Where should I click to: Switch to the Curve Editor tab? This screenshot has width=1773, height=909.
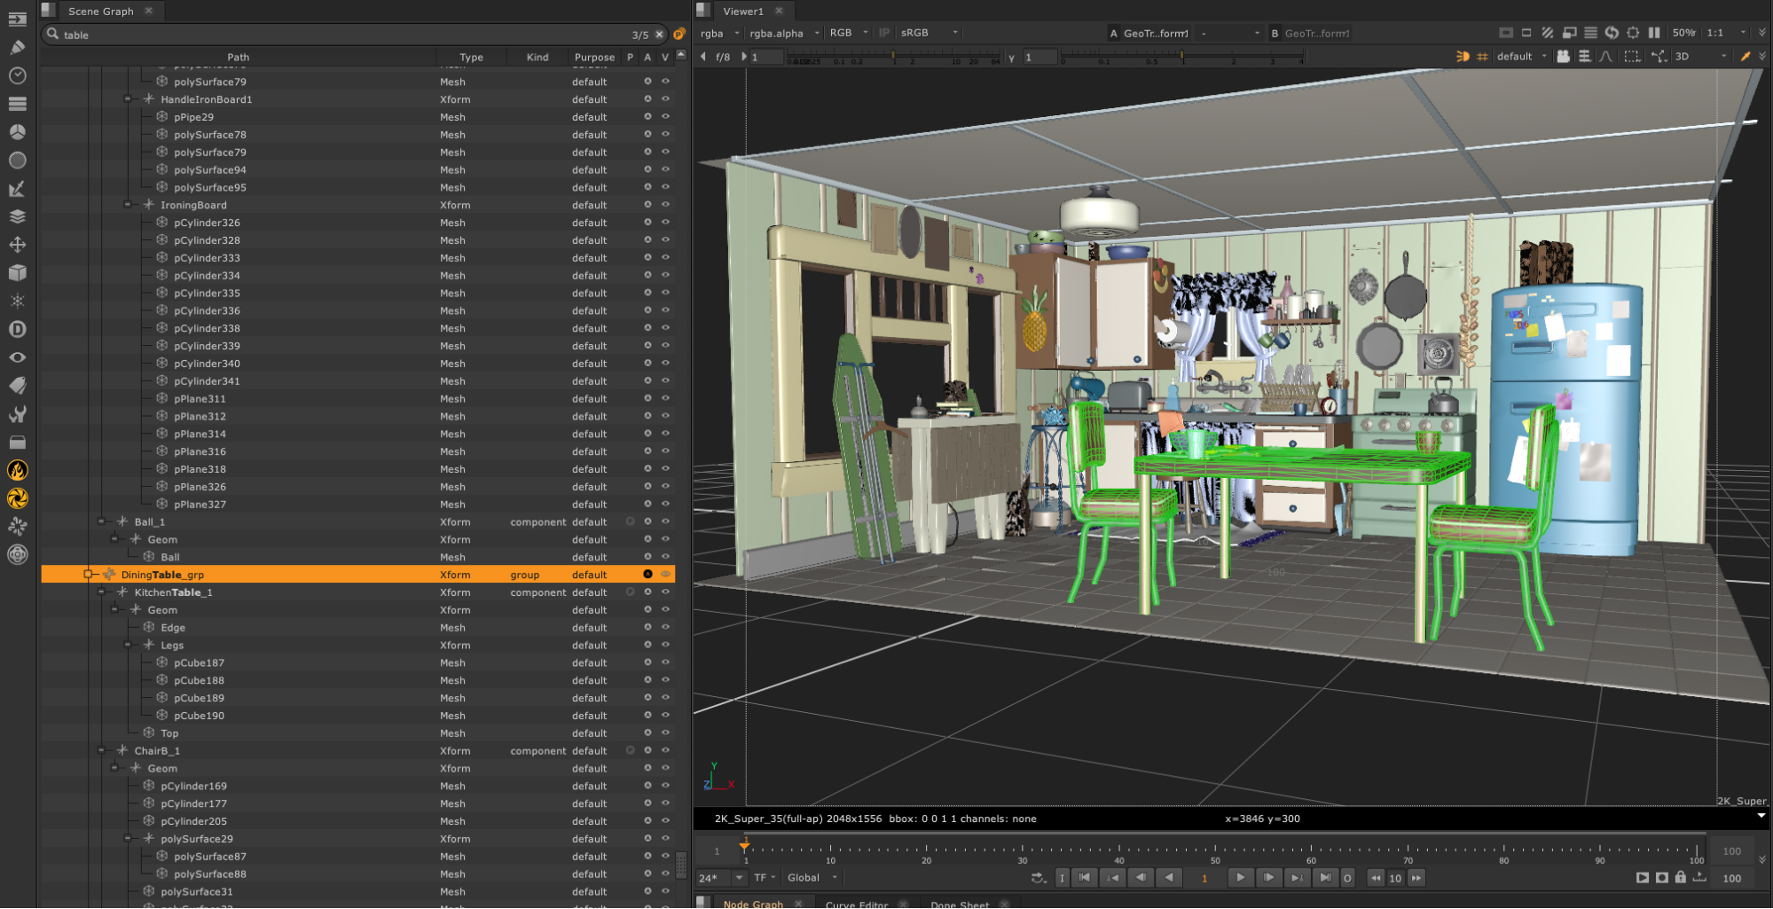(856, 904)
